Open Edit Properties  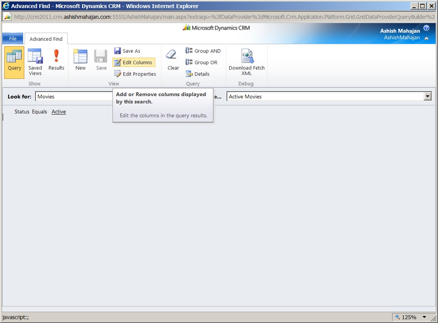[x=135, y=74]
